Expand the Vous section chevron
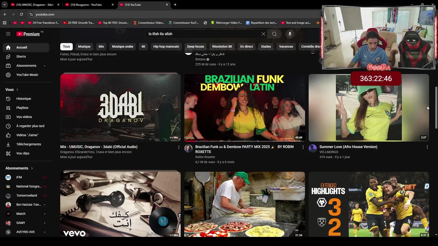438x246 pixels. point(17,90)
